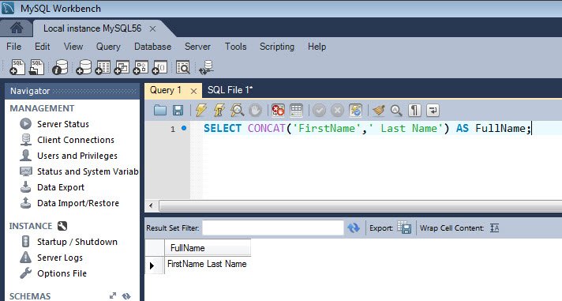
Task: Click line 1 breakpoint marker dot
Action: coord(184,128)
